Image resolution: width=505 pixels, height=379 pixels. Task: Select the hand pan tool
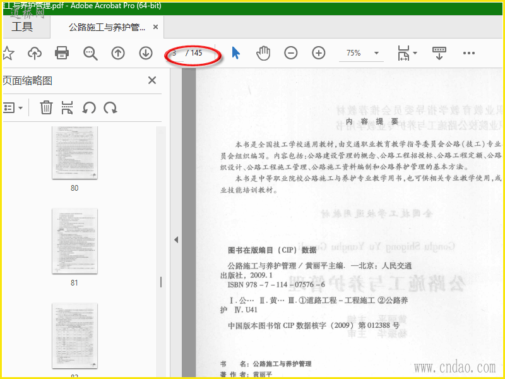(x=263, y=53)
